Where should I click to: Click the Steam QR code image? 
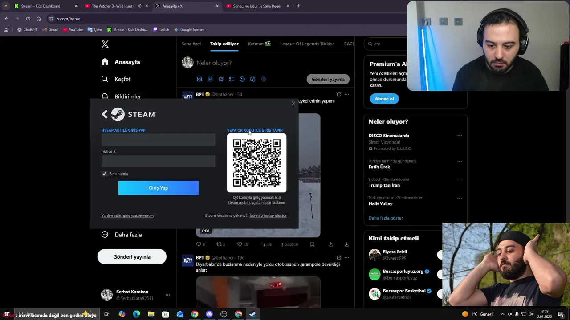(x=256, y=163)
